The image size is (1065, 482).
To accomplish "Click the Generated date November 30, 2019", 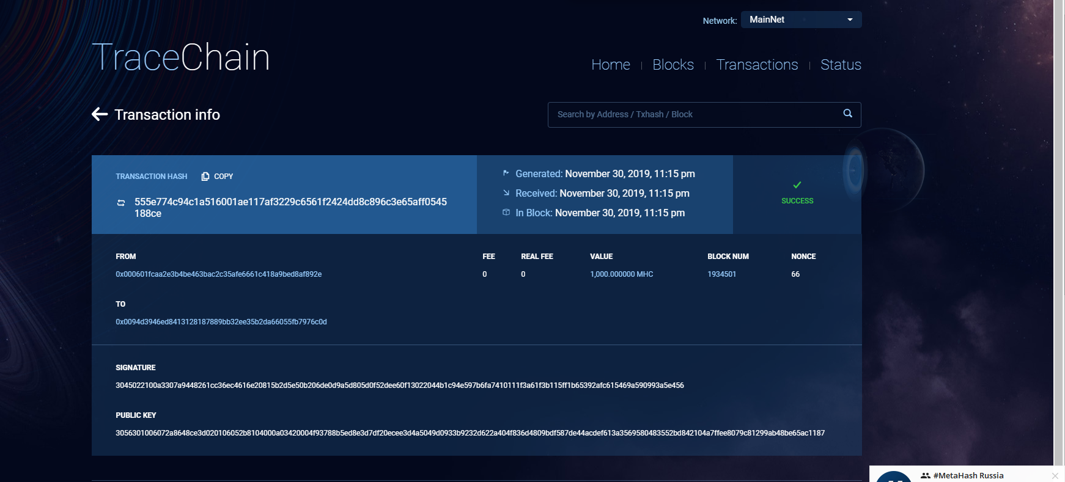I will point(630,173).
